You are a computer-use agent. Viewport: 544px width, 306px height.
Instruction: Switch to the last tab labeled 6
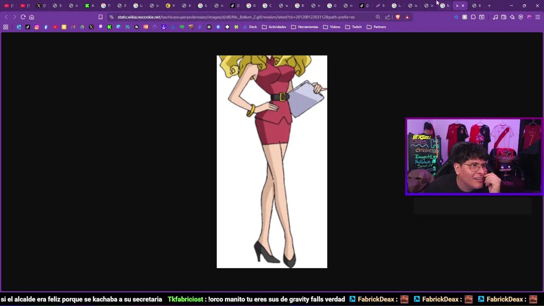pos(476,6)
